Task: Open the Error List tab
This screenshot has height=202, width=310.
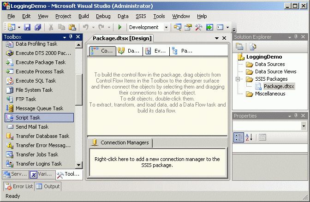Action: pos(19,186)
